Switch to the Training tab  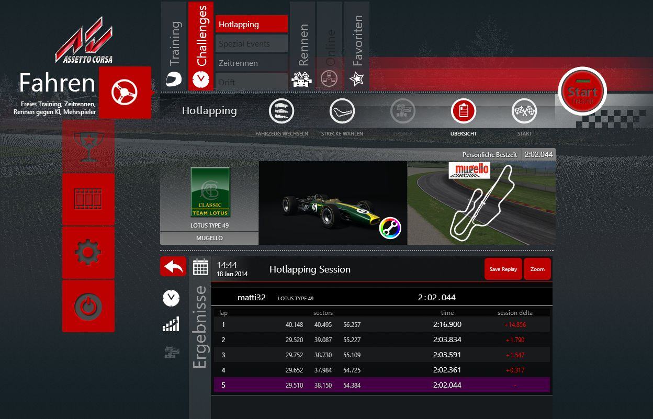[x=174, y=46]
